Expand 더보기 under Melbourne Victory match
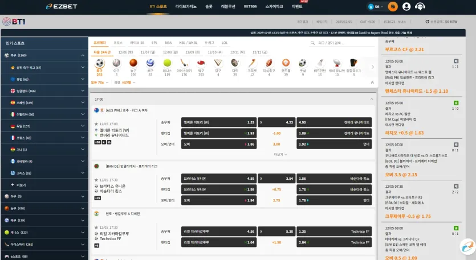The height and width of the screenshot is (260, 476). 280,155
